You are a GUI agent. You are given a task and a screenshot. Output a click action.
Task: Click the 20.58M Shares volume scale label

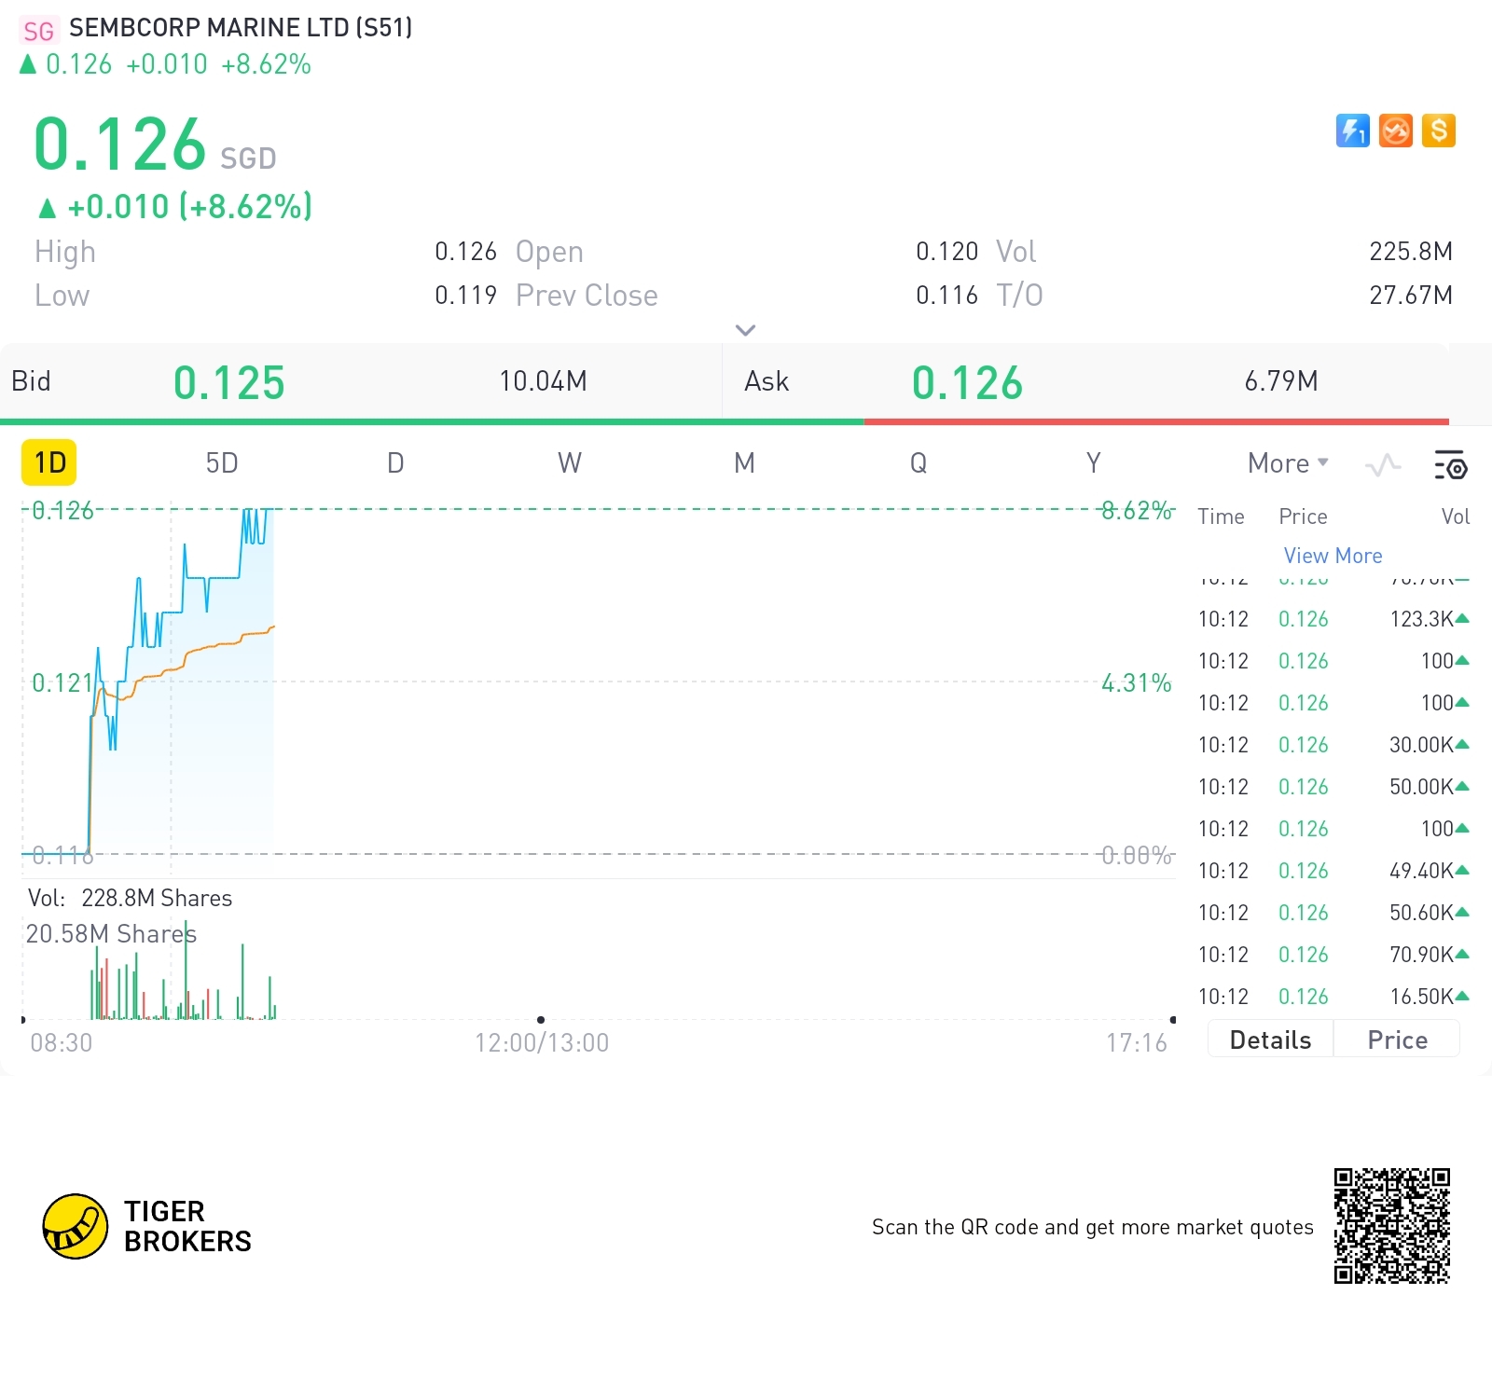pyautogui.click(x=111, y=934)
